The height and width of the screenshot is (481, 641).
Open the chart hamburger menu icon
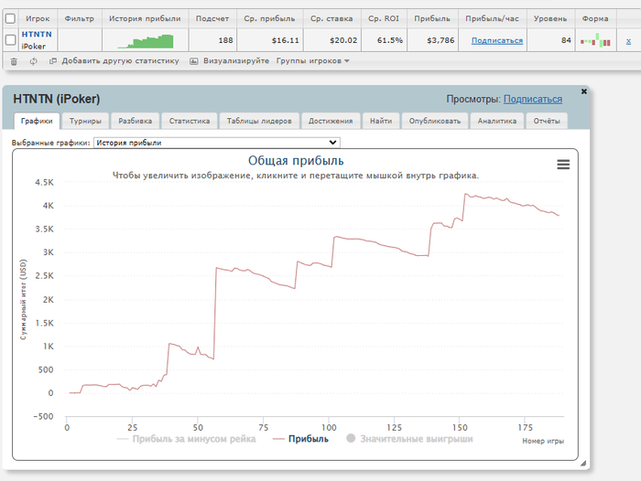pyautogui.click(x=563, y=165)
